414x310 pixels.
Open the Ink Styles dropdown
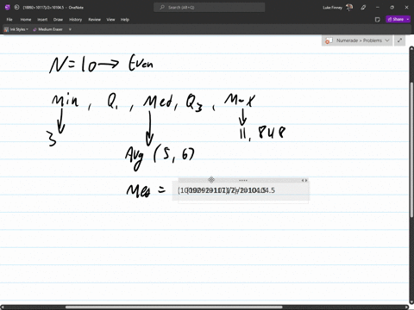16,29
